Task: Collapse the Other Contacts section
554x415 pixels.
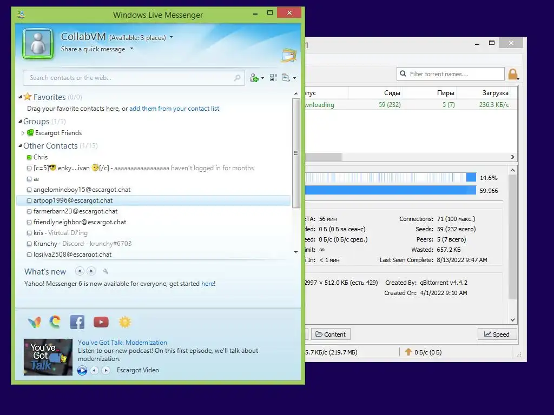Action: pyautogui.click(x=20, y=146)
